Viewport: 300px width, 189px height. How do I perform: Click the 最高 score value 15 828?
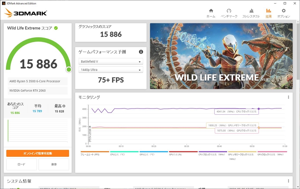click(x=59, y=111)
